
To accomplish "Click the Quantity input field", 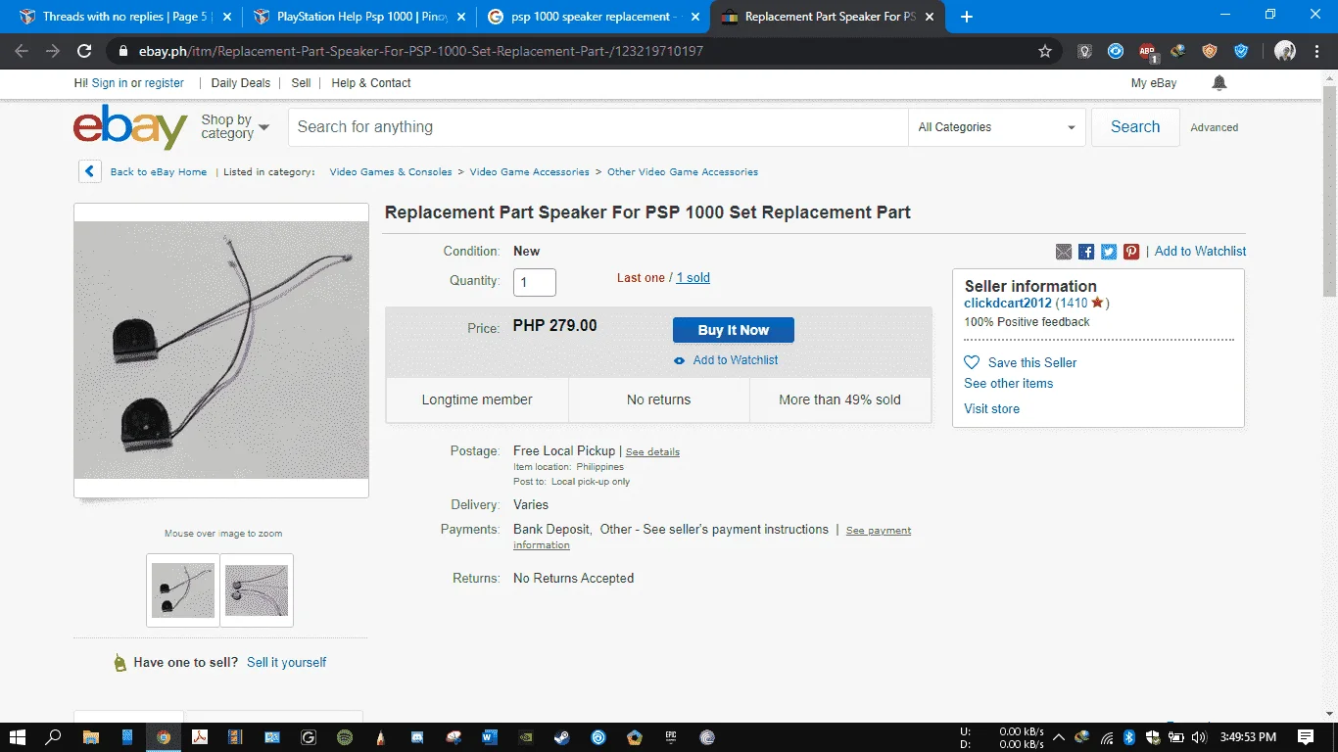I will (x=535, y=282).
